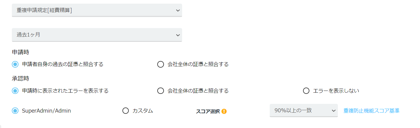Choose the カスタム radio option
This screenshot has width=420, height=128.
click(125, 111)
